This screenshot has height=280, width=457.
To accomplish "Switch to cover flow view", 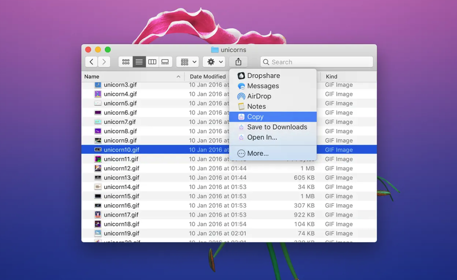I will click(x=165, y=62).
